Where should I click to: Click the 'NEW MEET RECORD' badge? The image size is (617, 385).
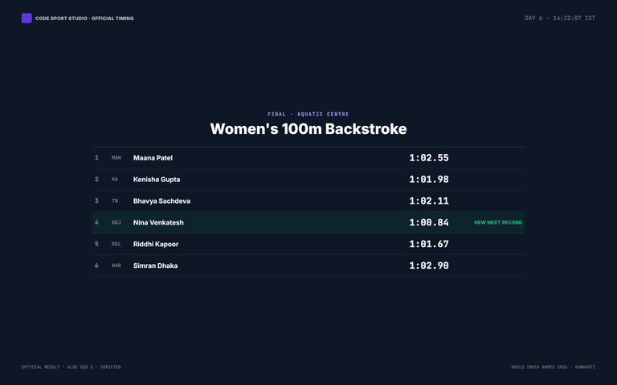498,222
